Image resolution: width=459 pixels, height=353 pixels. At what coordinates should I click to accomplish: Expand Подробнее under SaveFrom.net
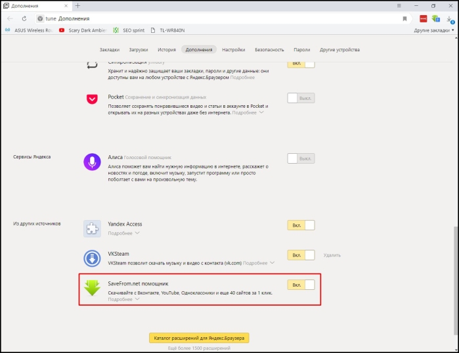point(123,299)
